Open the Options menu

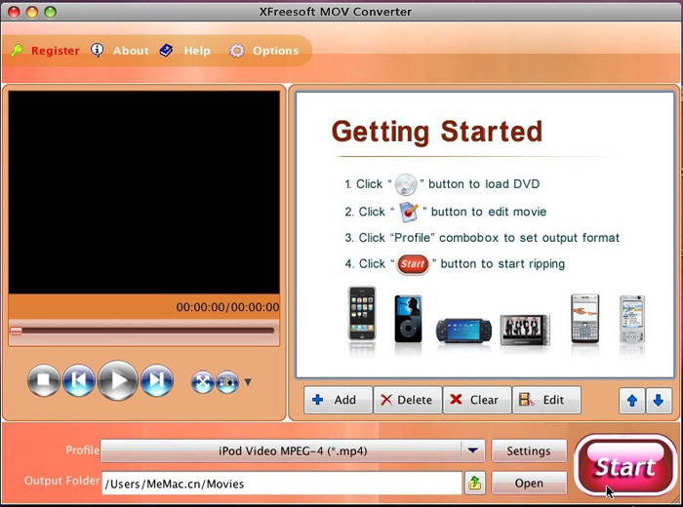[264, 51]
